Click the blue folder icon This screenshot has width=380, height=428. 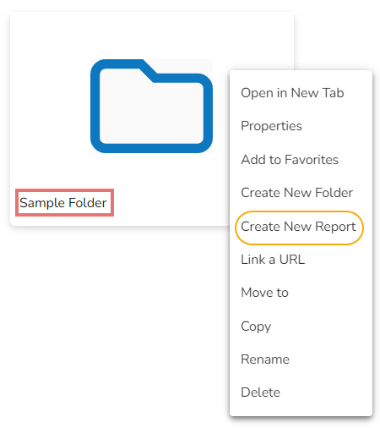(151, 106)
